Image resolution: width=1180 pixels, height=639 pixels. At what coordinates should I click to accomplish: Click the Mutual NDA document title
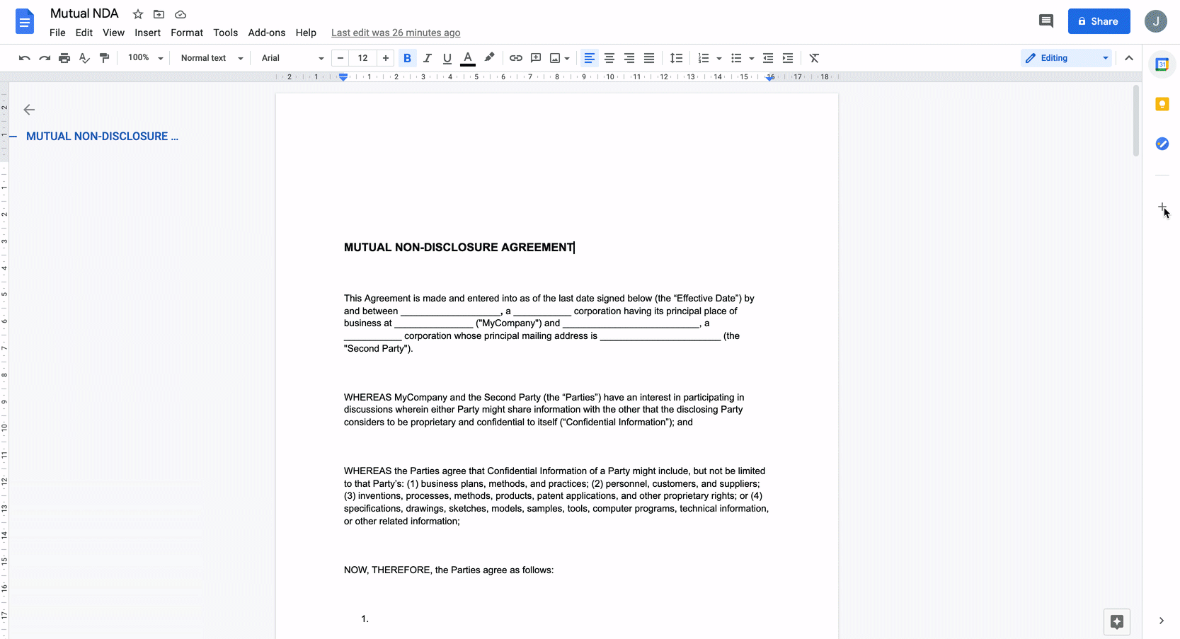coord(84,13)
